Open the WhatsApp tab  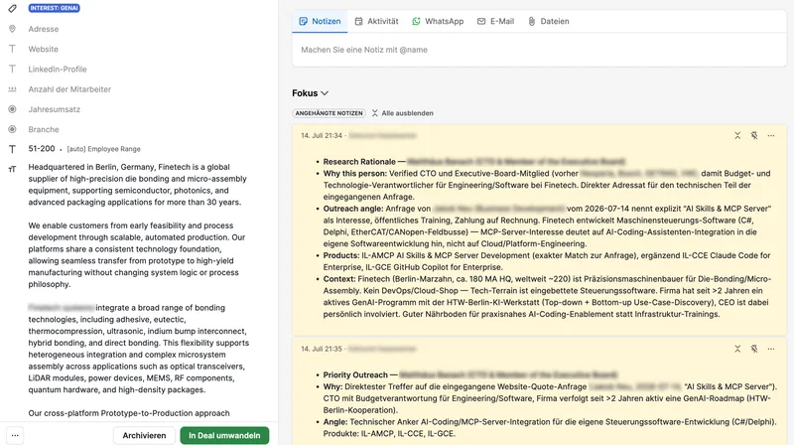pos(438,21)
